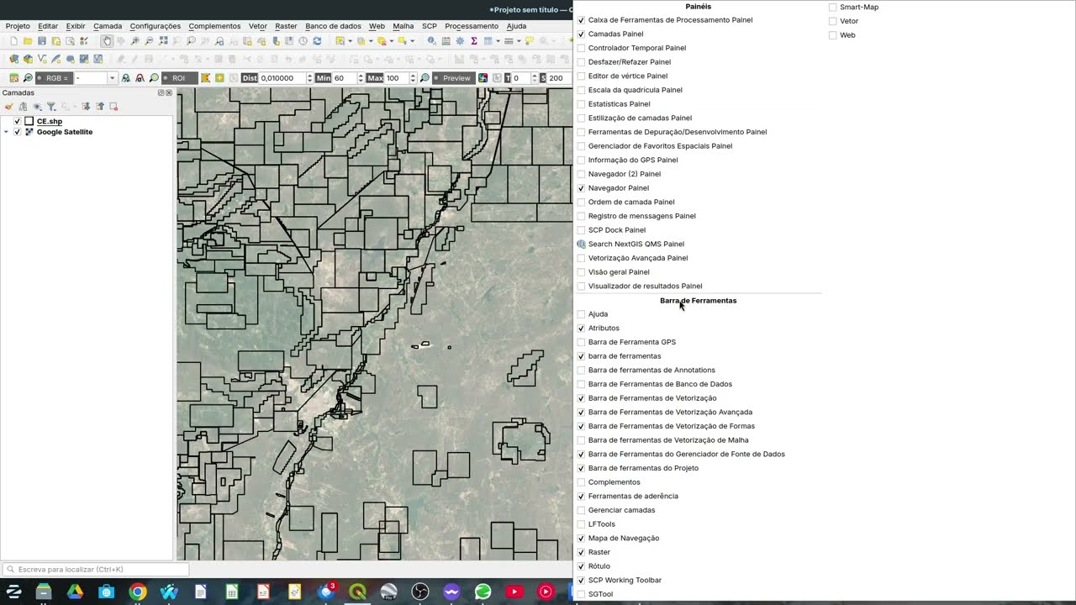Enable Ordem de camada Painel checkbox
Image resolution: width=1076 pixels, height=605 pixels.
pos(581,202)
